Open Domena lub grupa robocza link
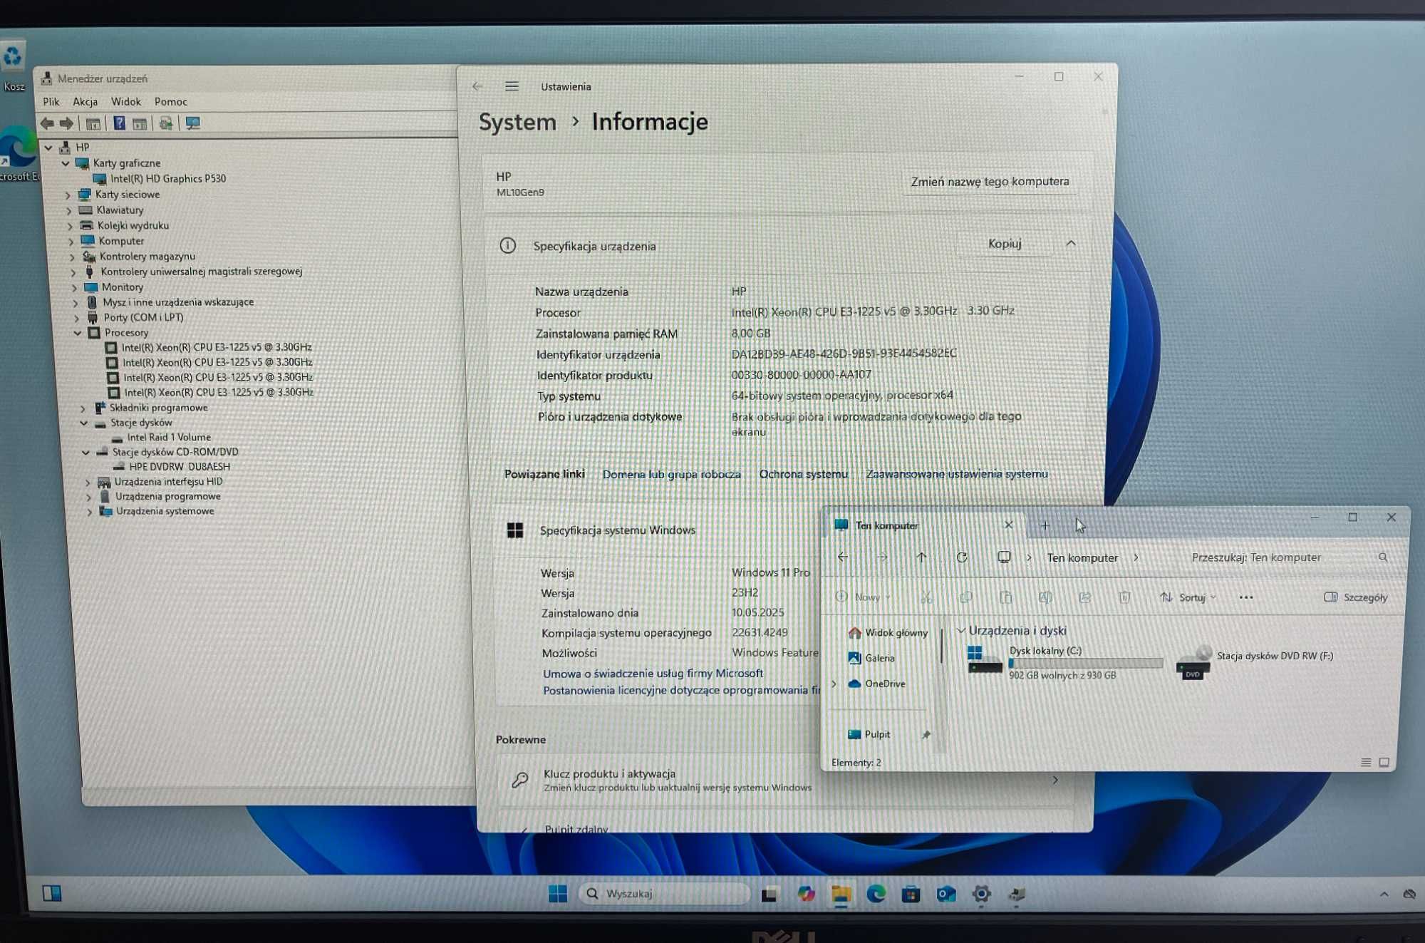 pyautogui.click(x=671, y=475)
